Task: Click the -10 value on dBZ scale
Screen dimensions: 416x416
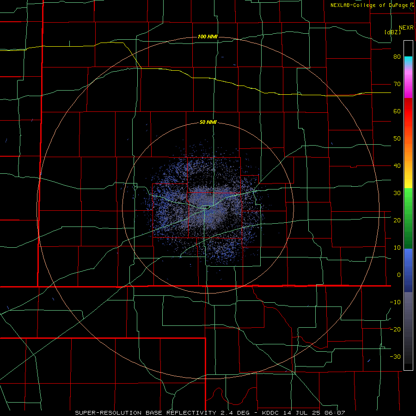Action: 395,302
